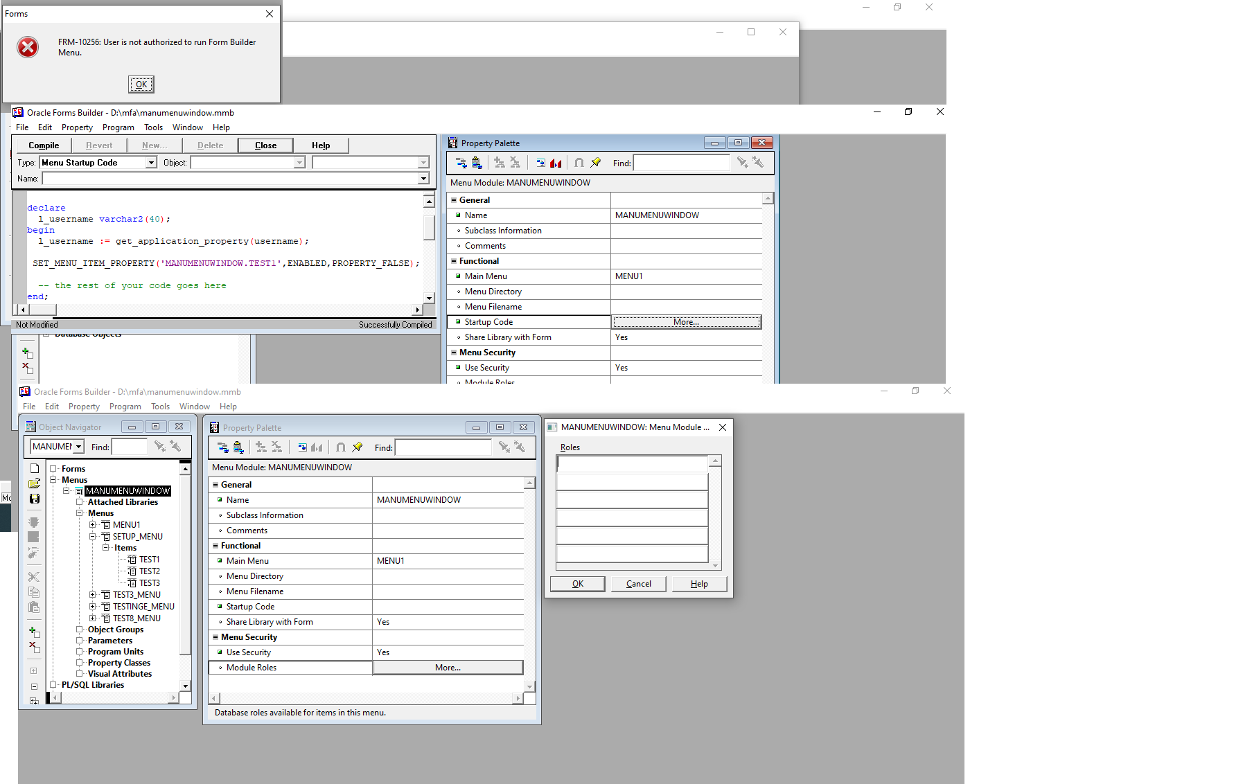Click the New blank page icon in Object Navigator
This screenshot has width=1243, height=784.
coord(34,469)
